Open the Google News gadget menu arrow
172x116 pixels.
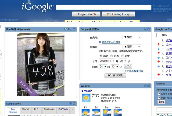coord(71,103)
